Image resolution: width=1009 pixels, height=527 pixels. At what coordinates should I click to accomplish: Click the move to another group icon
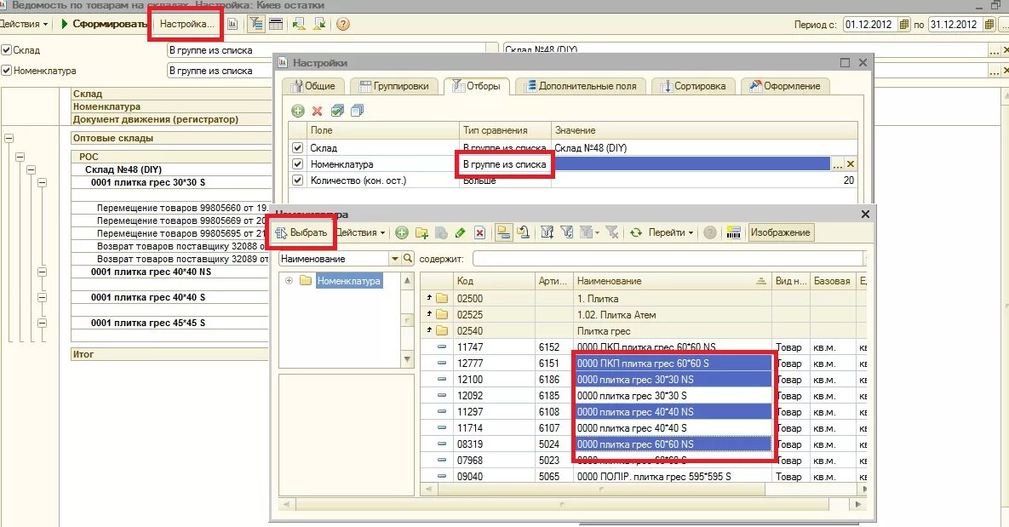(x=524, y=232)
